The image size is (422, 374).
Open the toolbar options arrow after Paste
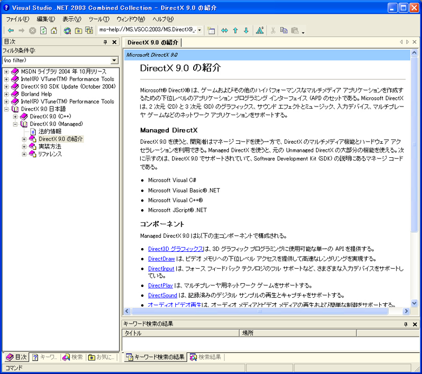point(303,32)
